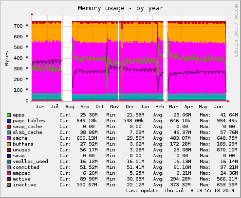Click the dark blue swap legend swatch
241x198 pixels.
click(x=9, y=156)
